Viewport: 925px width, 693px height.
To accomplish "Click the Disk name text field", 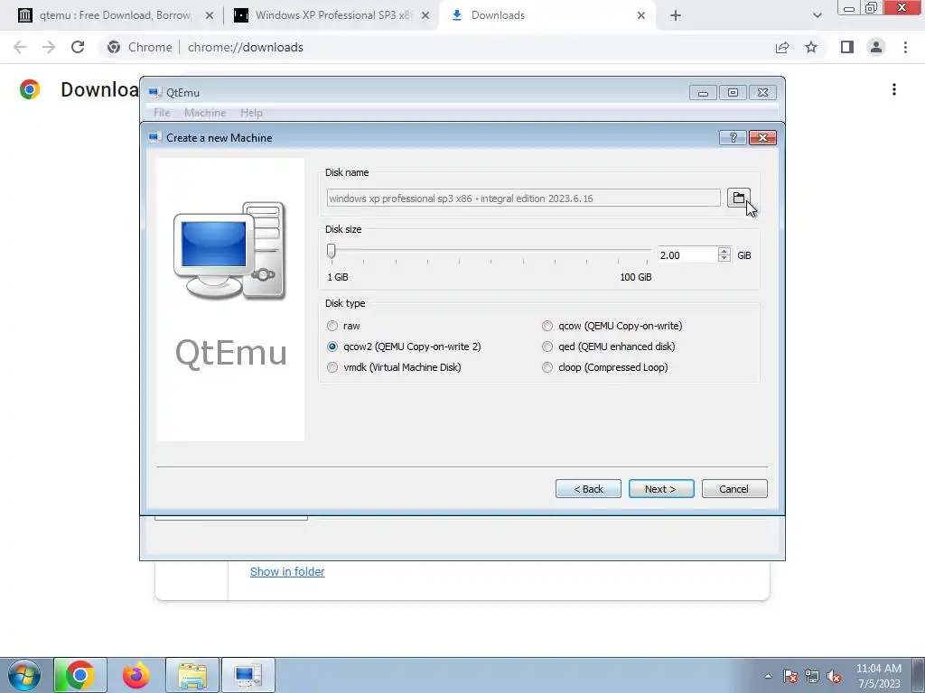I will tap(523, 198).
